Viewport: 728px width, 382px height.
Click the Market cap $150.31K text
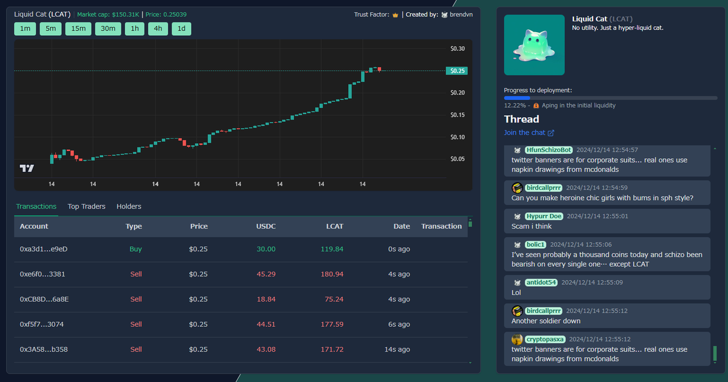[108, 15]
